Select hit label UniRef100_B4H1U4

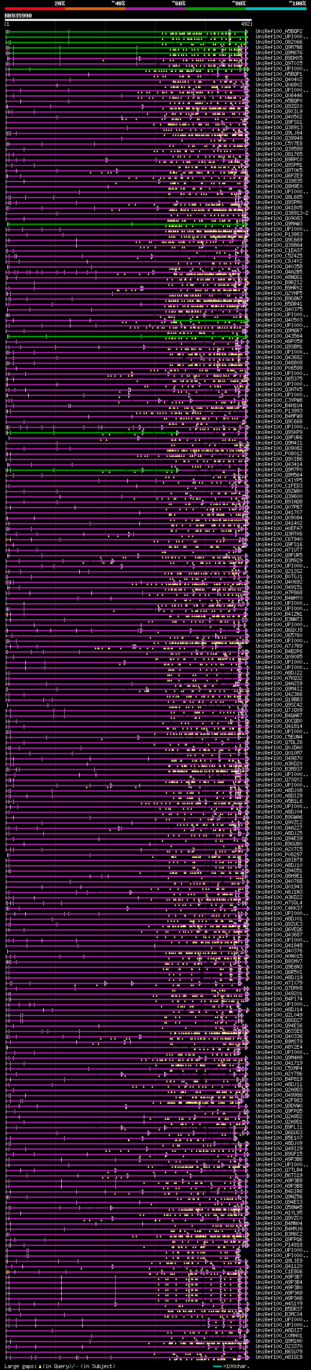[x=279, y=405]
